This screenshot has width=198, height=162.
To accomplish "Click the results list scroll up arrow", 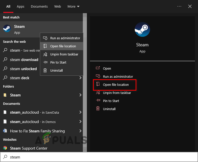I will pos(85,15).
